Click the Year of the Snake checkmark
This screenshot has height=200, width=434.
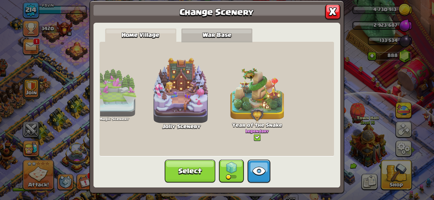click(x=257, y=137)
